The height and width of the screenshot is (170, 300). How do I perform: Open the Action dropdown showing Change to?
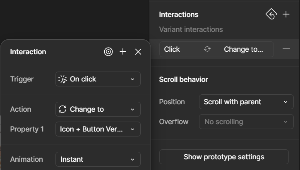pyautogui.click(x=98, y=109)
